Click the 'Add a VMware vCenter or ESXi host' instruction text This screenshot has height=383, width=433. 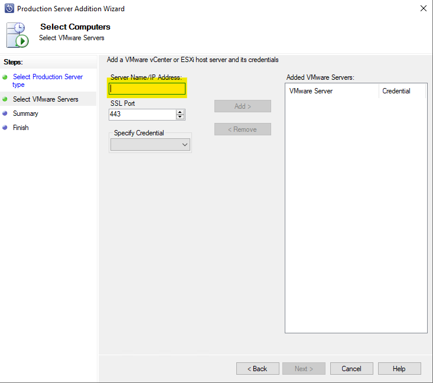click(x=193, y=60)
